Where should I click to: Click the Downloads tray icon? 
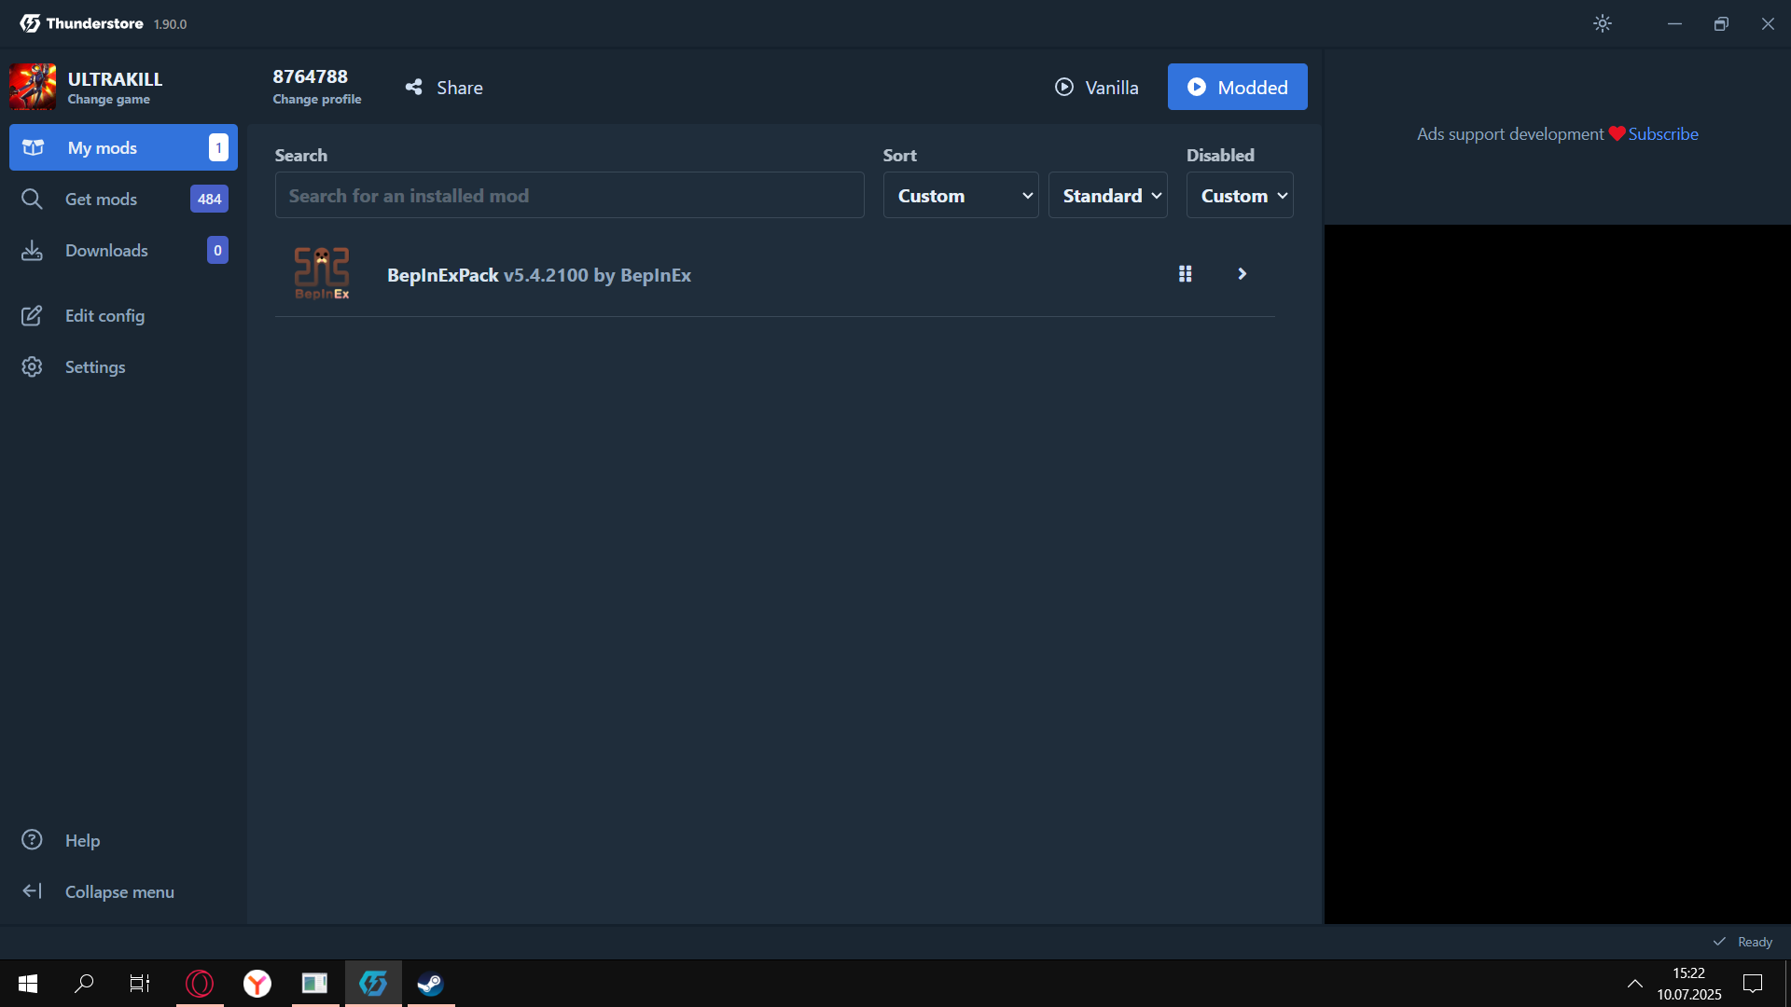(x=32, y=250)
